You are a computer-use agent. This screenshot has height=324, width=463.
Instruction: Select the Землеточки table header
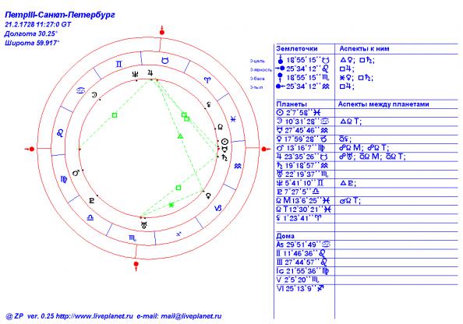tap(297, 49)
